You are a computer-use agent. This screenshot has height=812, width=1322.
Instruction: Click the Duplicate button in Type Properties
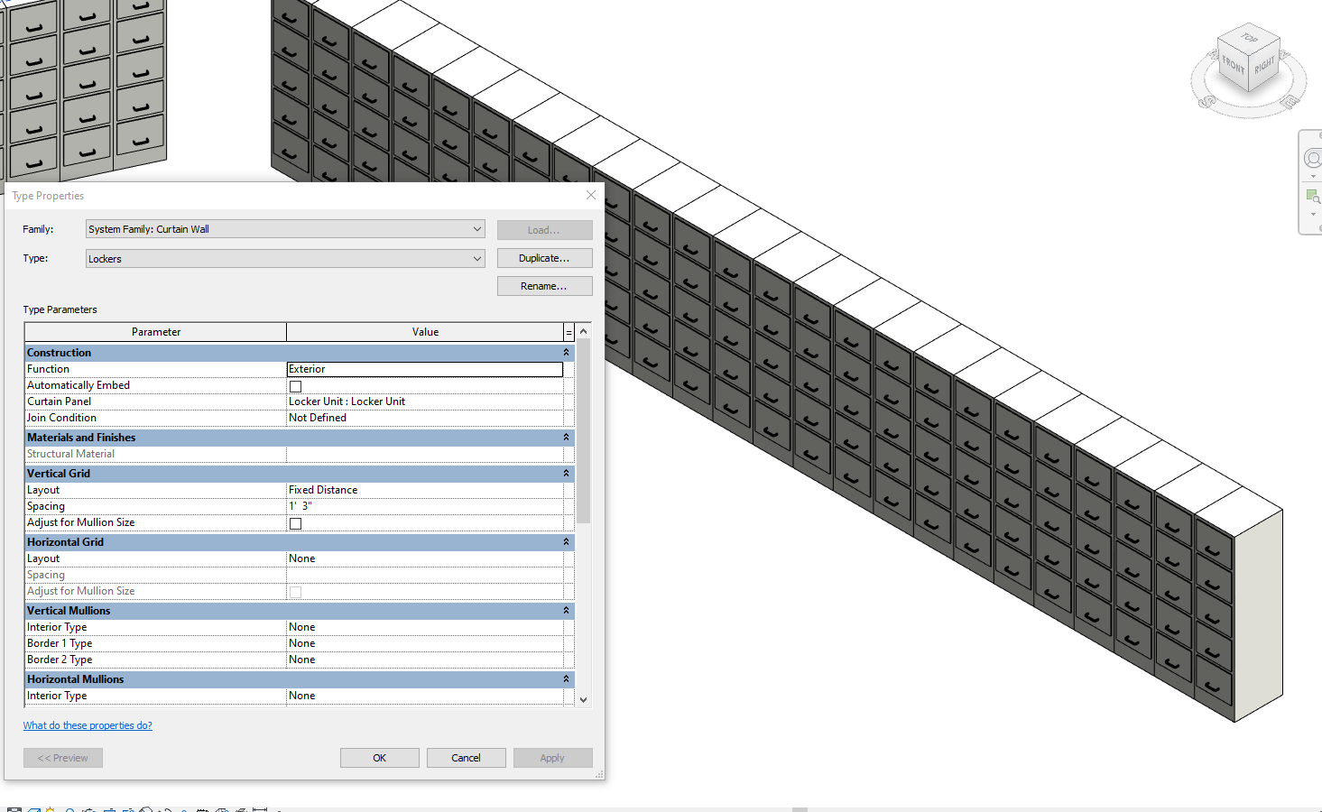tap(544, 257)
